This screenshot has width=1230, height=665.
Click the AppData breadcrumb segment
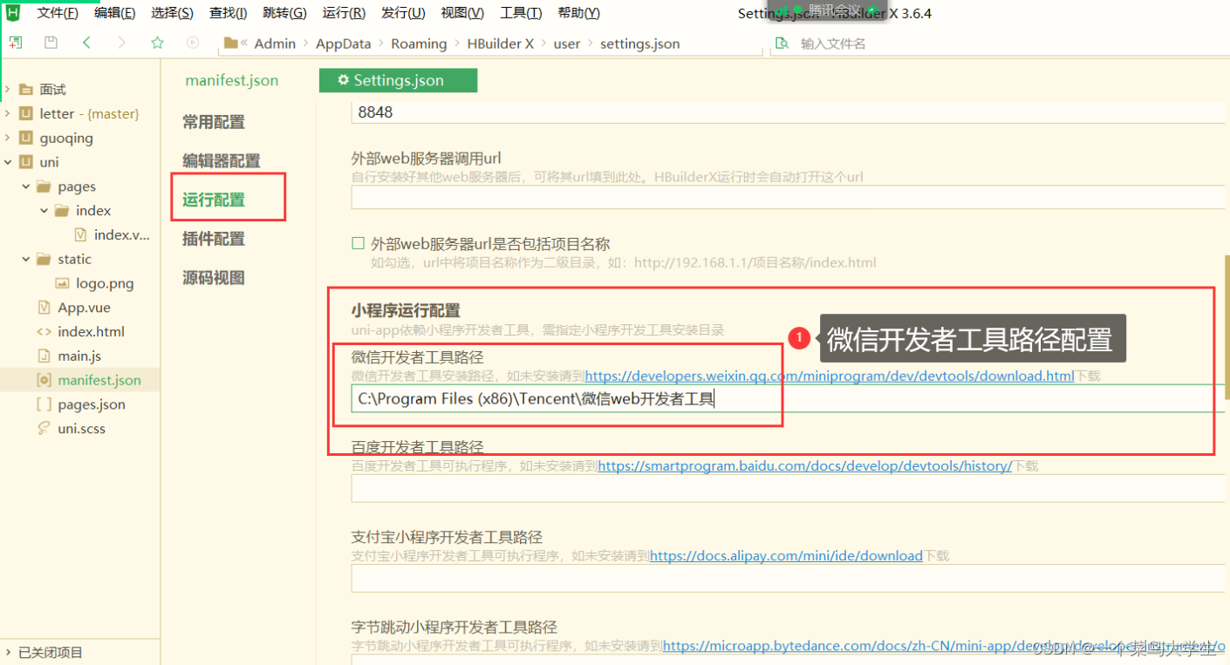click(x=343, y=44)
